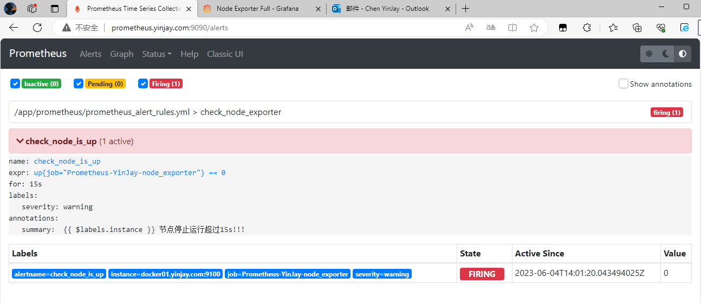Image resolution: width=701 pixels, height=303 pixels.
Task: Click the translate page icon
Action: tap(491, 28)
